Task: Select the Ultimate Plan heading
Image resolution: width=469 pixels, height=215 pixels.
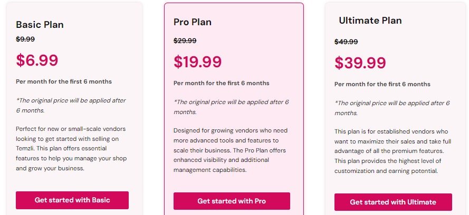Action: 370,21
